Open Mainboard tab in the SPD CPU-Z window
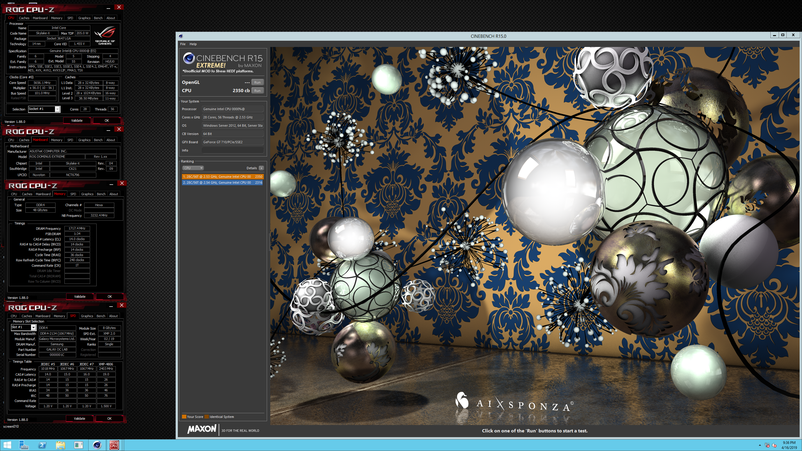 click(43, 316)
